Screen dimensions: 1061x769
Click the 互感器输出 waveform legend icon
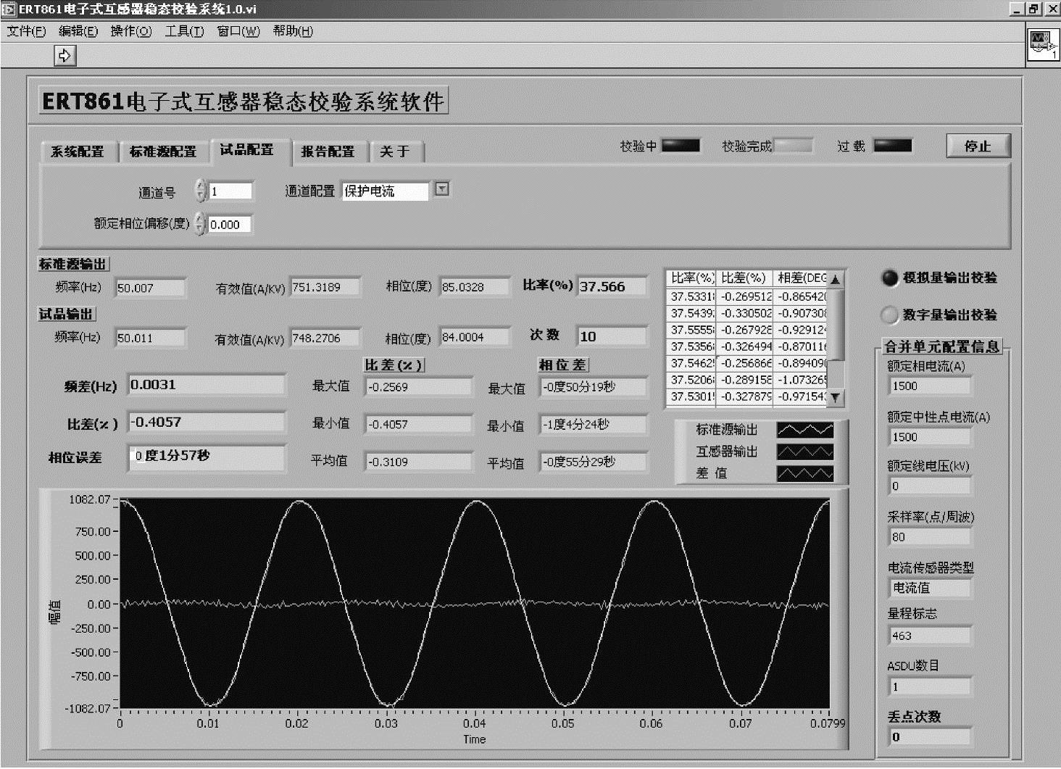(x=804, y=452)
